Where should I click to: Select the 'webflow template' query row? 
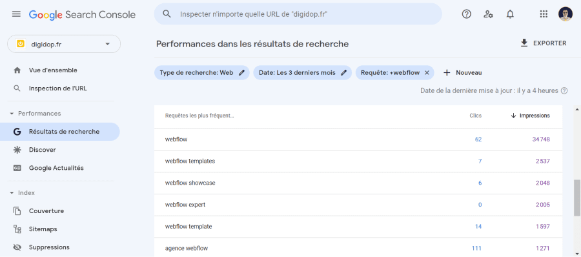[x=358, y=227]
